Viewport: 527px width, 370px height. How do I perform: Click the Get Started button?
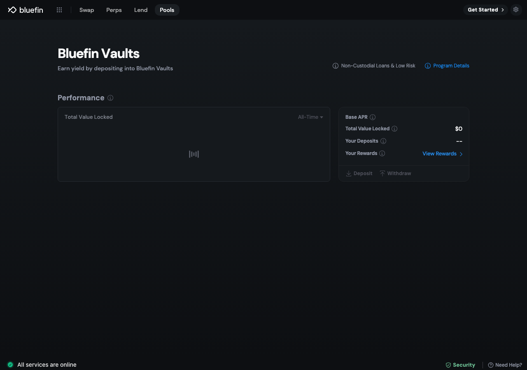coord(485,10)
